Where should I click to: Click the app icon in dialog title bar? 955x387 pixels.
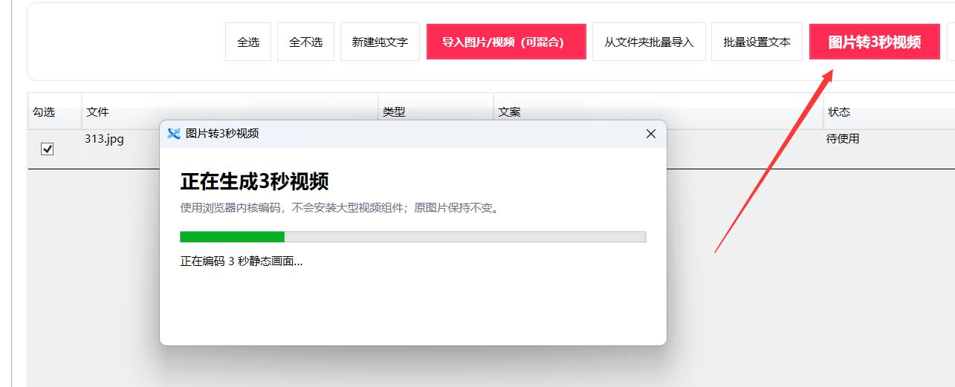point(174,134)
